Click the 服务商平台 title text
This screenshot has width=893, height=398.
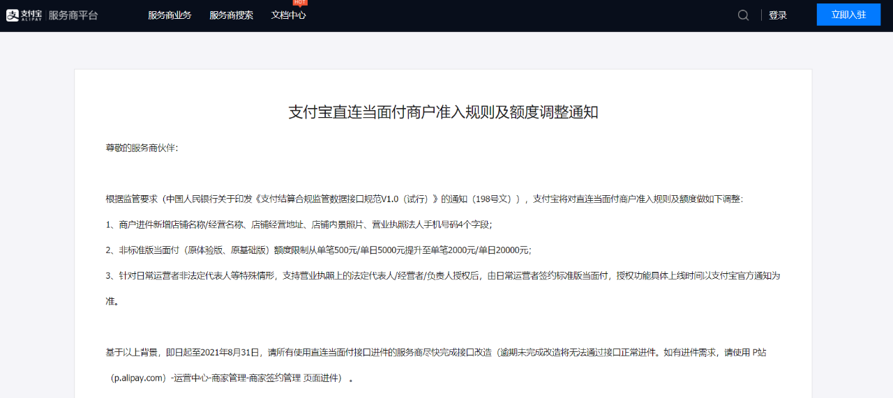(73, 15)
